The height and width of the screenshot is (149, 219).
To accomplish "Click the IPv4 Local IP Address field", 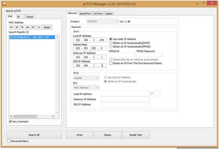I will click(90, 40).
